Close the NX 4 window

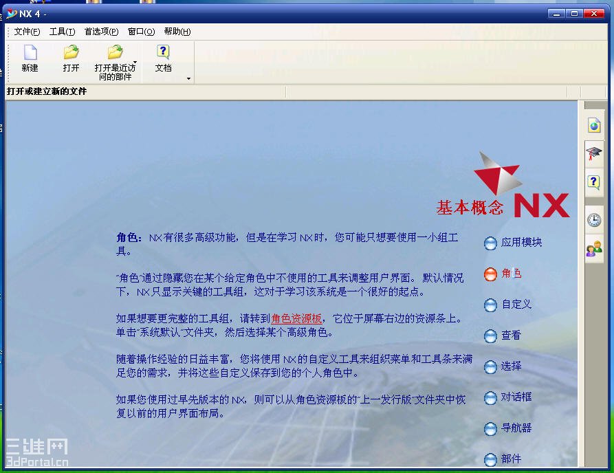pyautogui.click(x=593, y=14)
